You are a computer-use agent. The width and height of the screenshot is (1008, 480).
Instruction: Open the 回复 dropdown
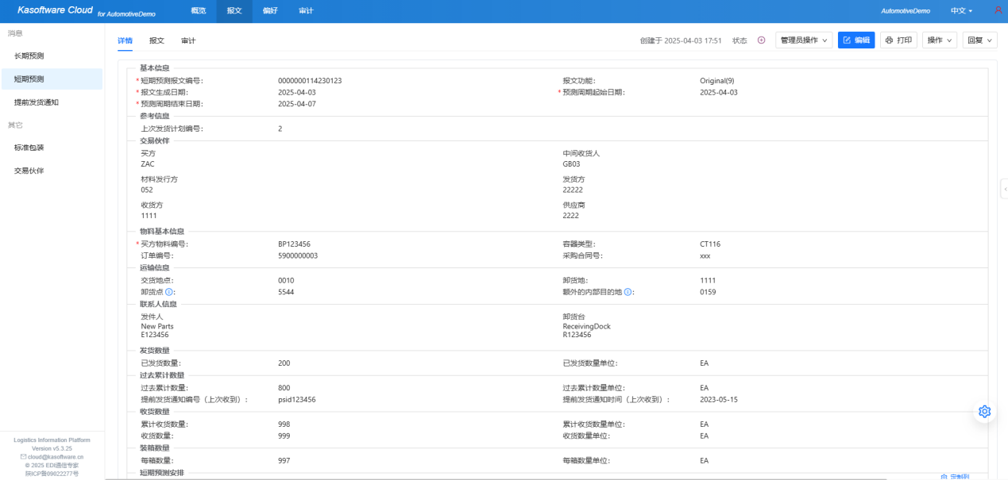pos(979,40)
